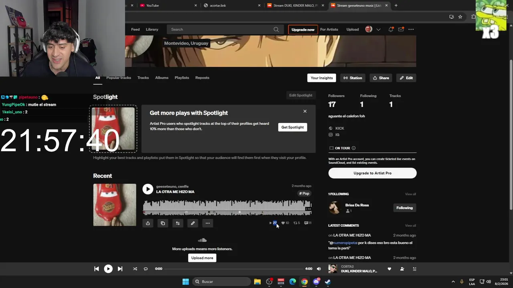The width and height of the screenshot is (513, 288).
Task: Open the messages envelope icon
Action: (x=401, y=29)
